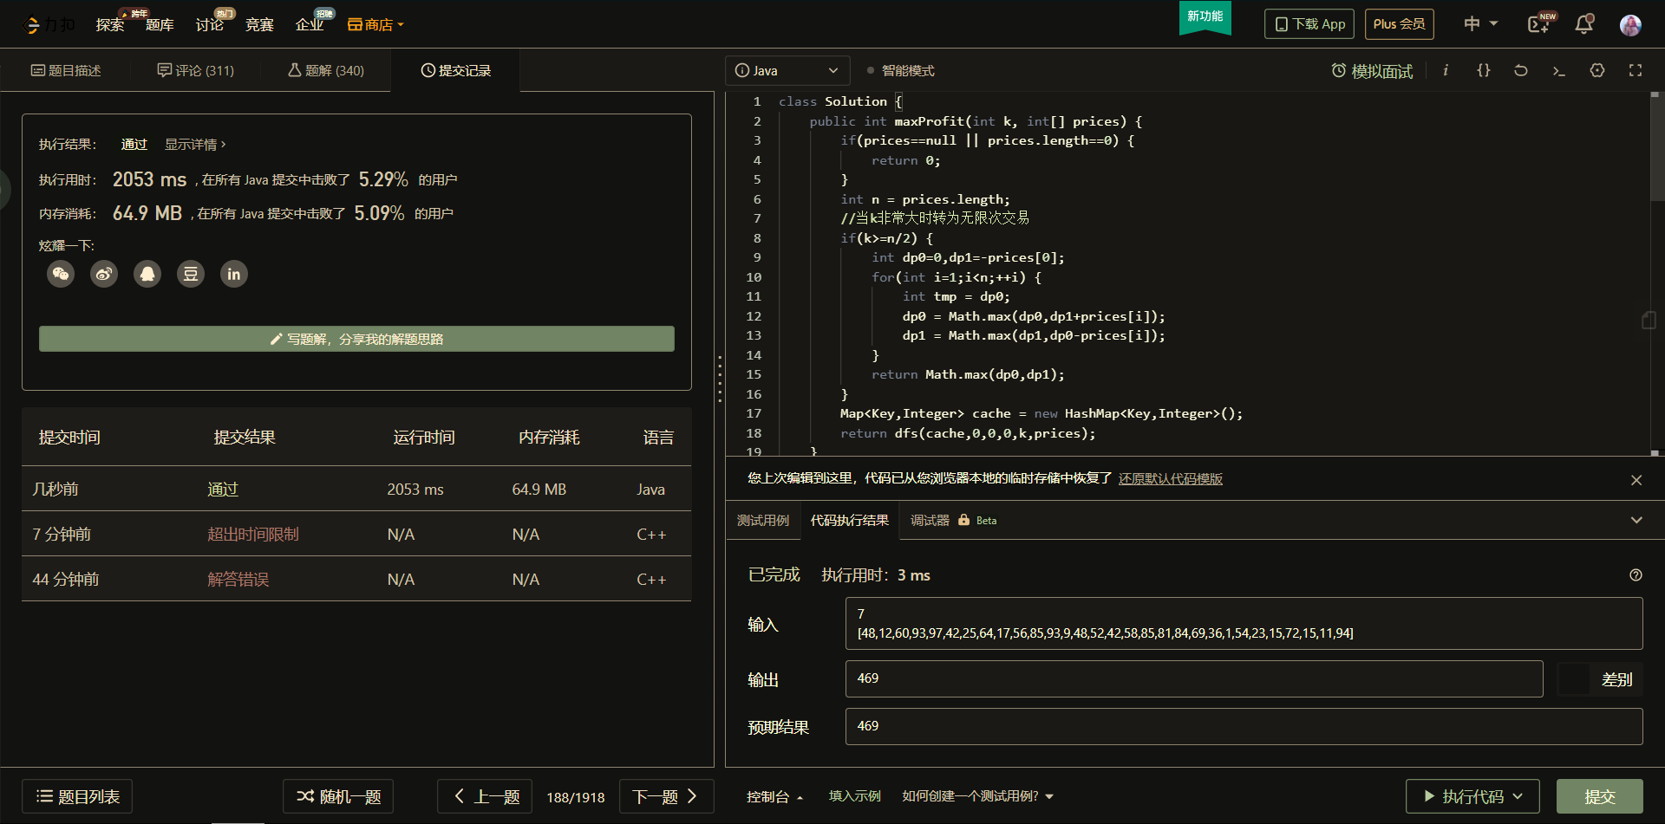1665x824 pixels.
Task: Open the Java language dropdown
Action: click(787, 70)
